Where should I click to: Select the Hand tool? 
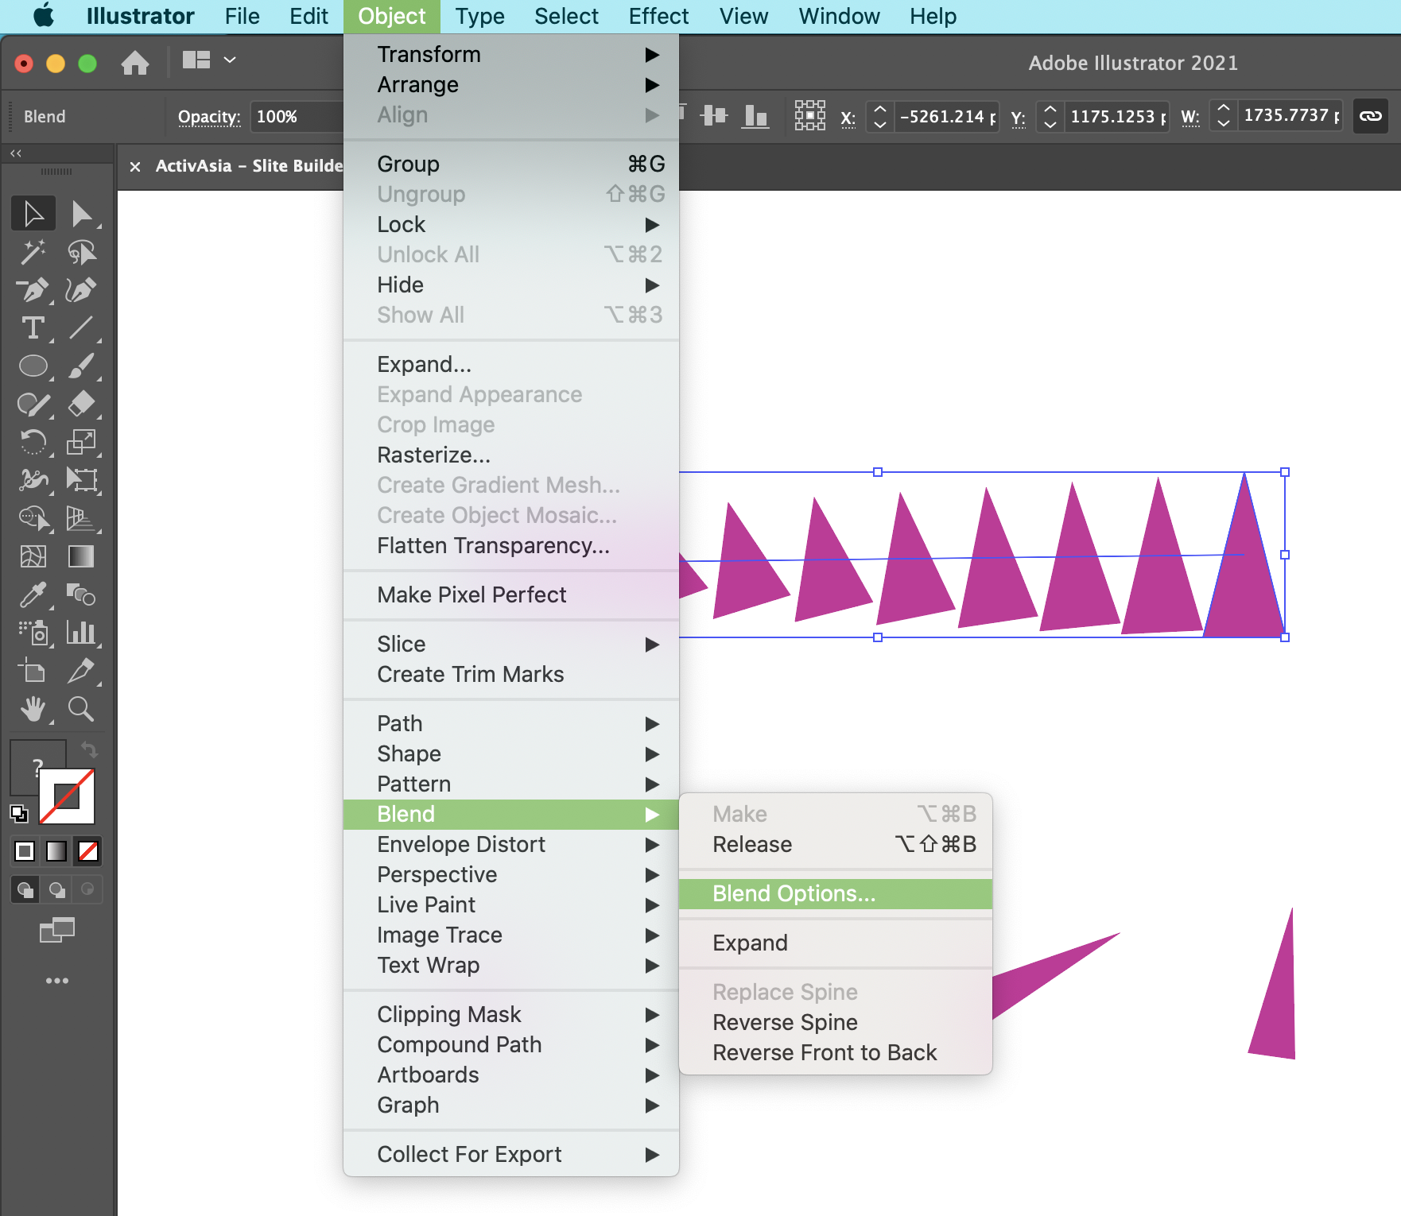(33, 708)
